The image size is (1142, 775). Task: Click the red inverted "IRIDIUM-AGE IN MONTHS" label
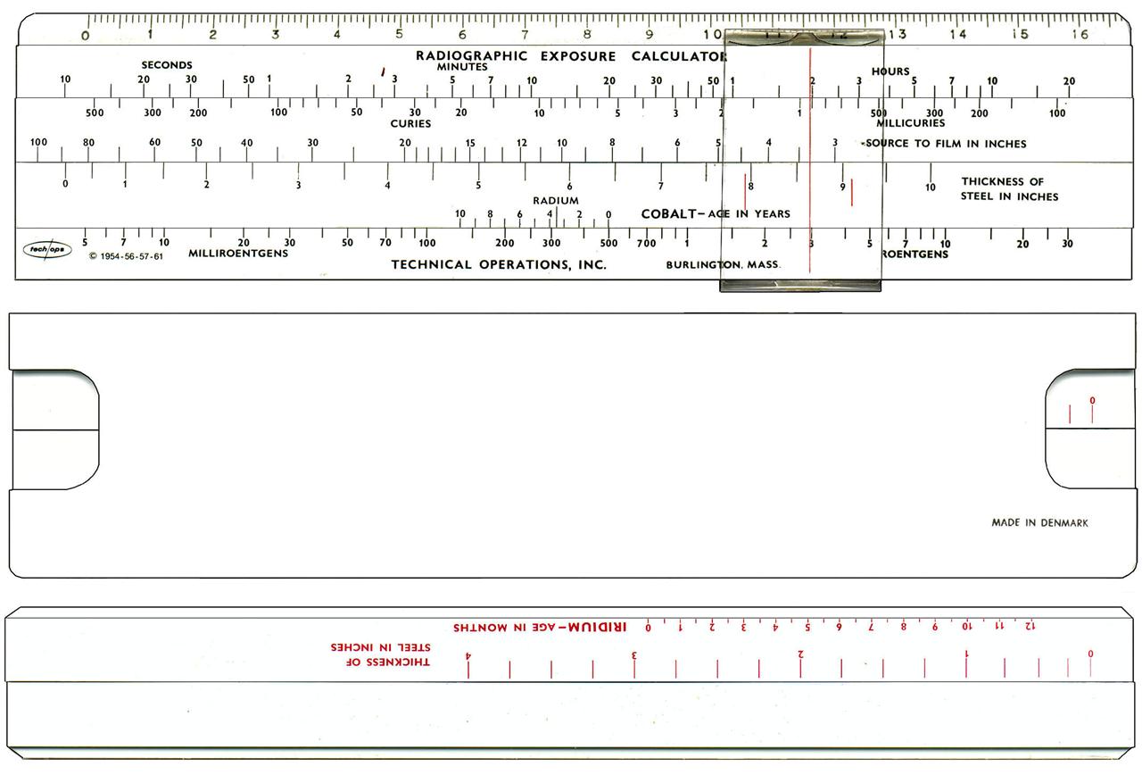coord(540,627)
